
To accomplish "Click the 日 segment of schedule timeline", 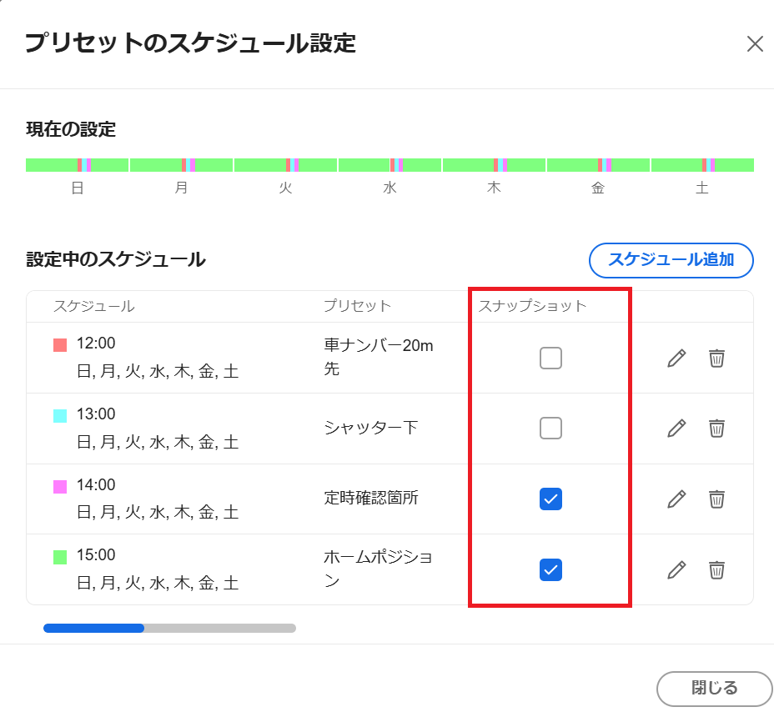I will point(77,165).
